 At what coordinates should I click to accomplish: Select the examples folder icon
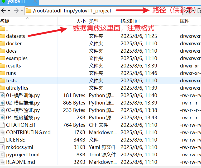[3, 58]
